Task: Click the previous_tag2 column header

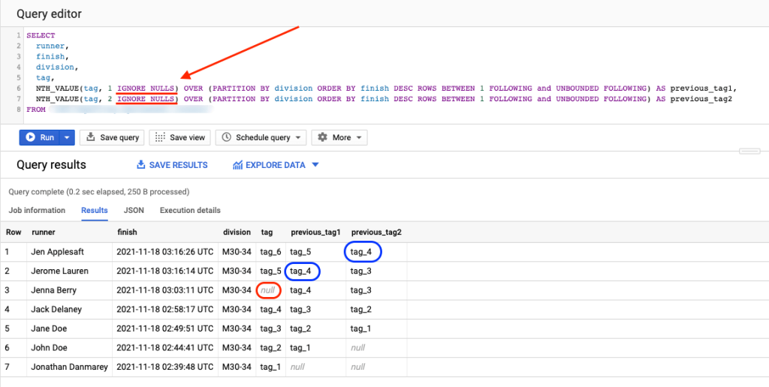Action: [x=377, y=232]
